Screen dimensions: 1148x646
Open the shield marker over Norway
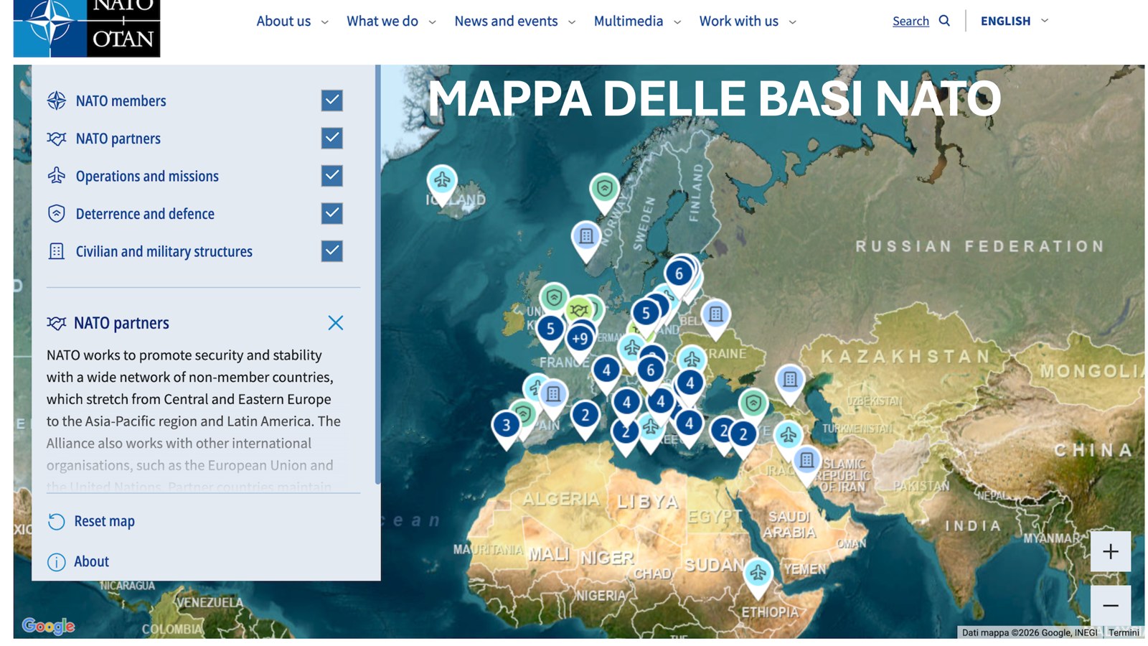(x=604, y=189)
